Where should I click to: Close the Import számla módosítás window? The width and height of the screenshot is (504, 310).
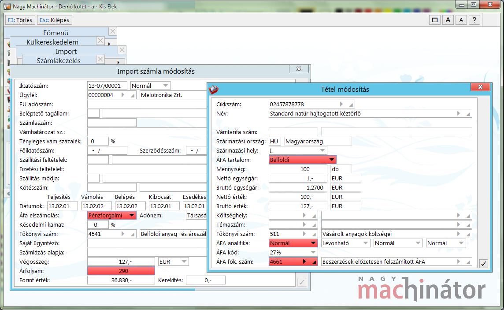click(x=299, y=69)
